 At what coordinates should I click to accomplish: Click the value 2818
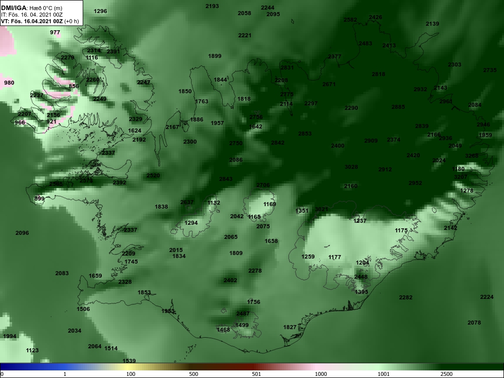tap(379, 74)
